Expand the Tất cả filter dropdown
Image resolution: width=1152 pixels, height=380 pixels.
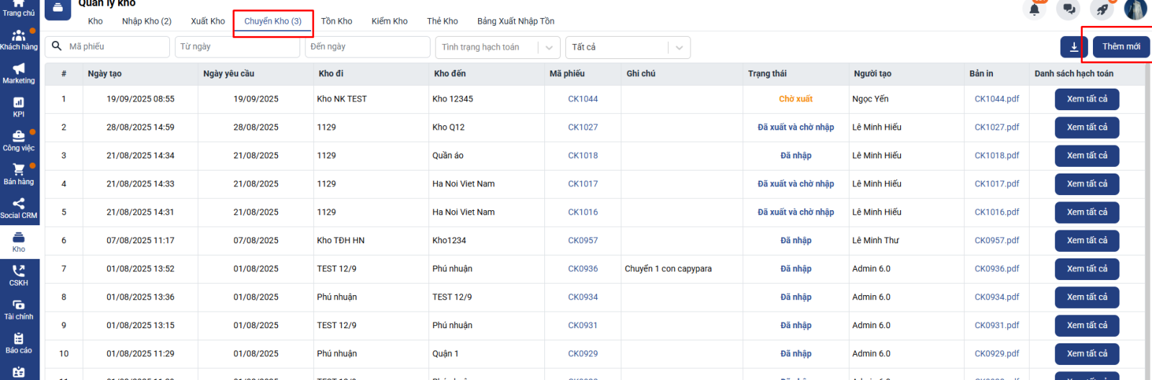(x=678, y=47)
